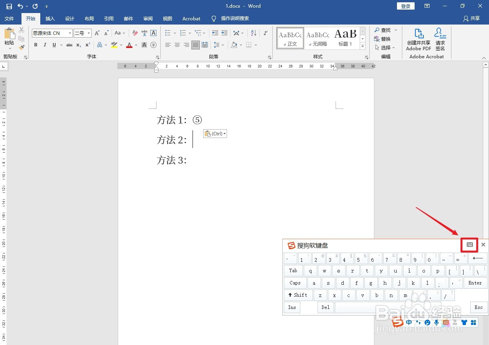Click the decrease indent icon
The width and height of the screenshot is (489, 345).
click(x=215, y=33)
